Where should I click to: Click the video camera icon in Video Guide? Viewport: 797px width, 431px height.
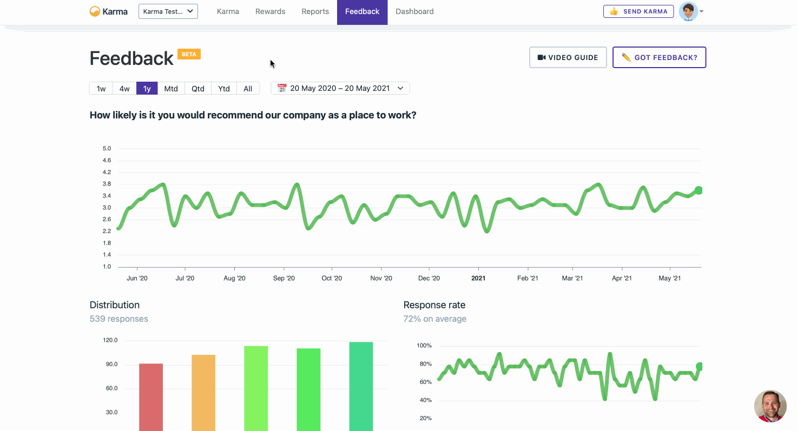(541, 57)
